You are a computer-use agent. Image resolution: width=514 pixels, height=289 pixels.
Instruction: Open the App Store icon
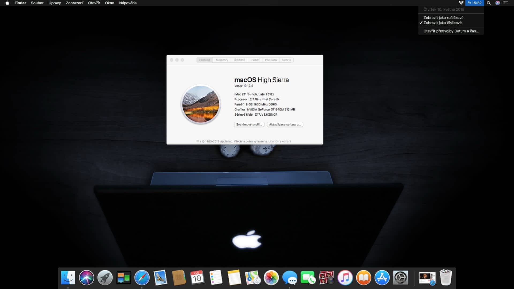click(382, 277)
